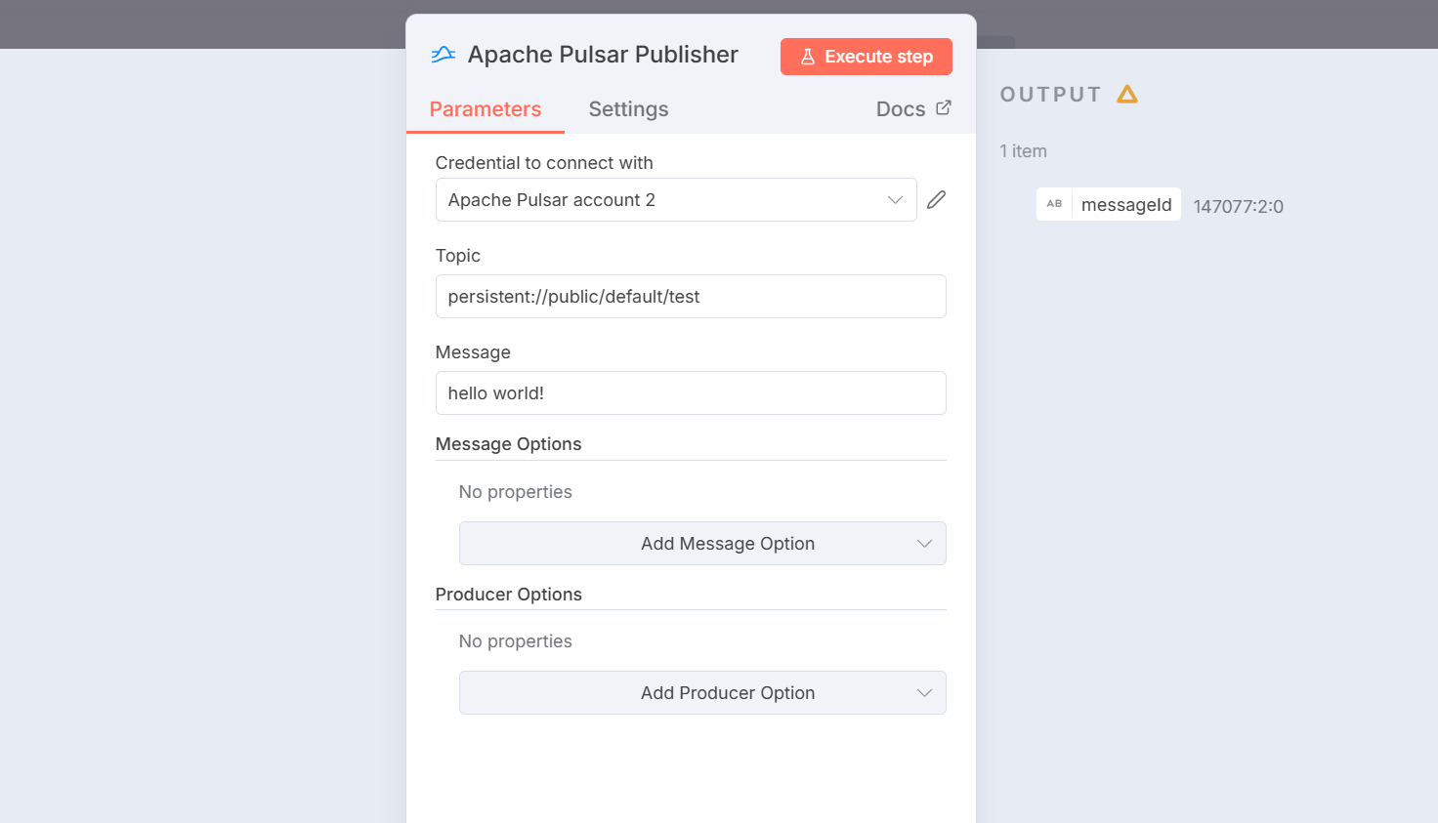Click the Topic input field
Viewport: 1438px width, 823px height.
[x=691, y=297]
